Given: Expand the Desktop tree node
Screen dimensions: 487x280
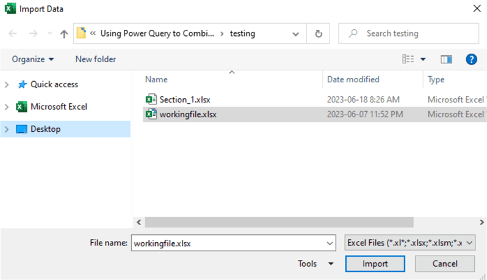Looking at the screenshot, I should (7, 129).
